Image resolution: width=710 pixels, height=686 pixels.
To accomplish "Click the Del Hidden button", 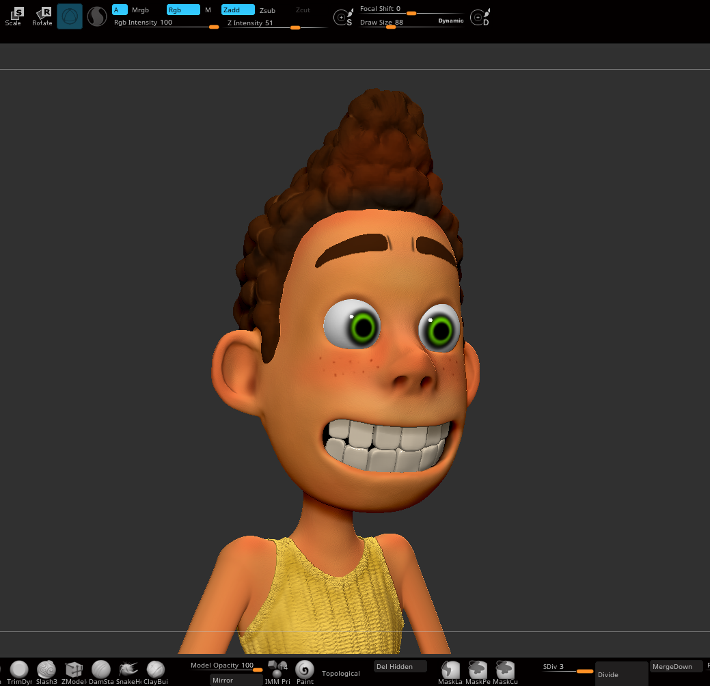I will [400, 667].
